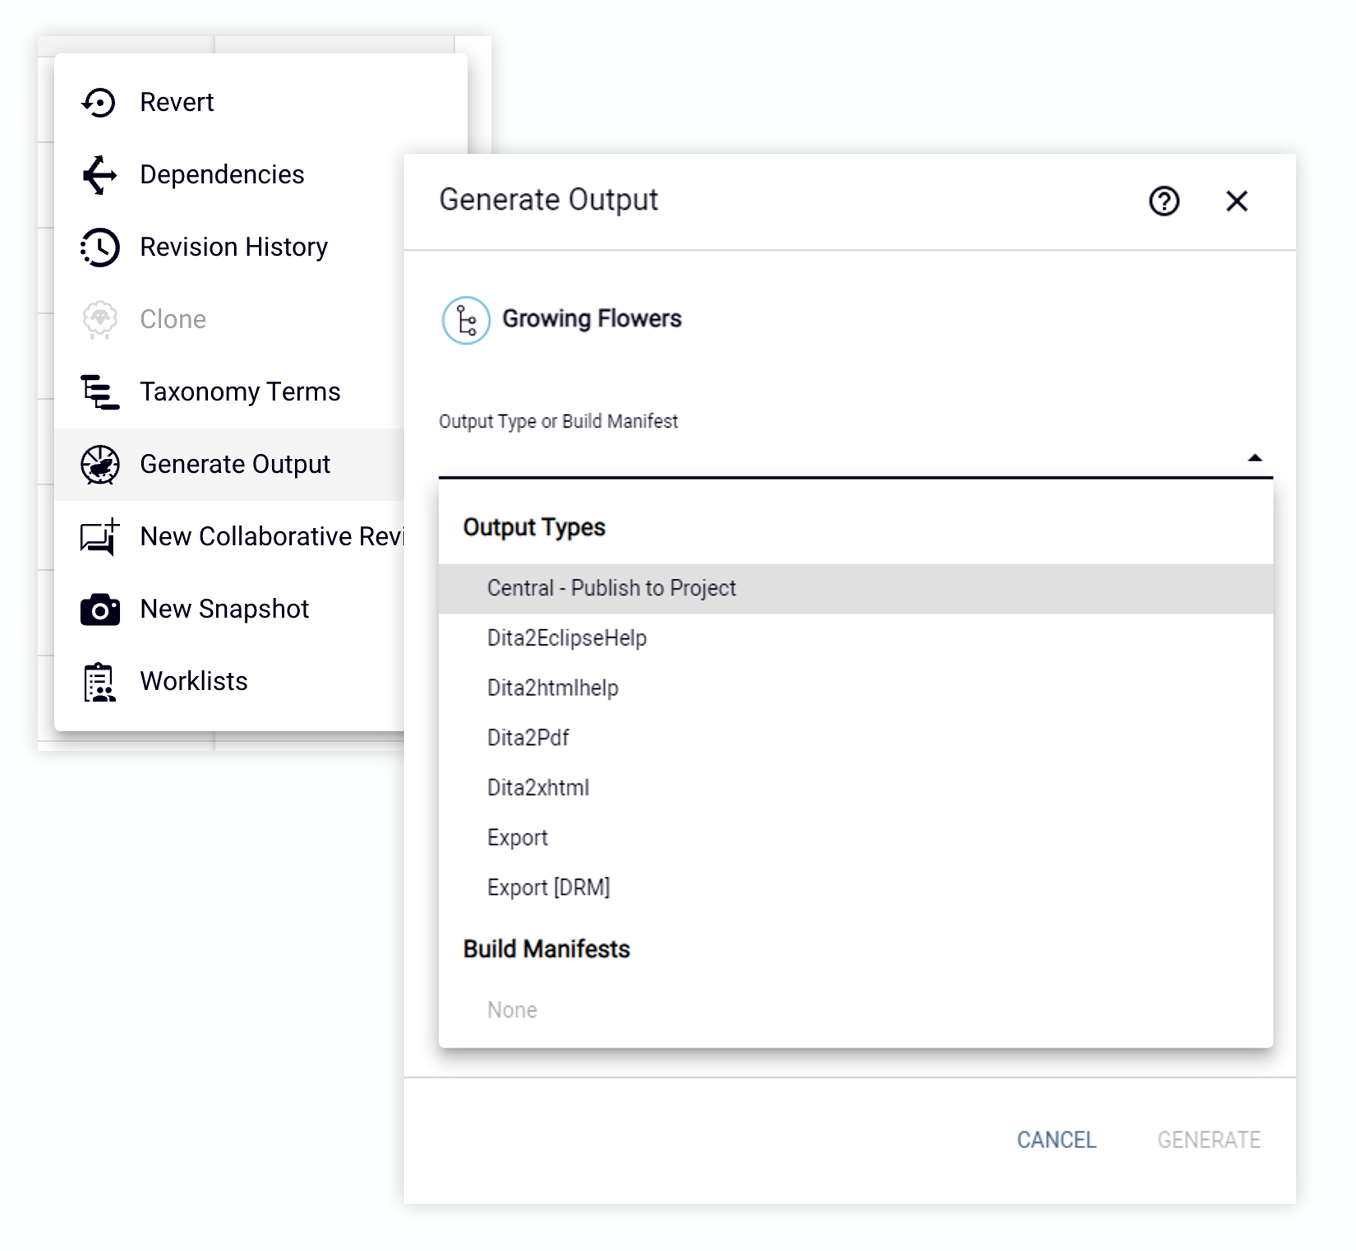Select New Snapshot menu entry

pyautogui.click(x=229, y=609)
